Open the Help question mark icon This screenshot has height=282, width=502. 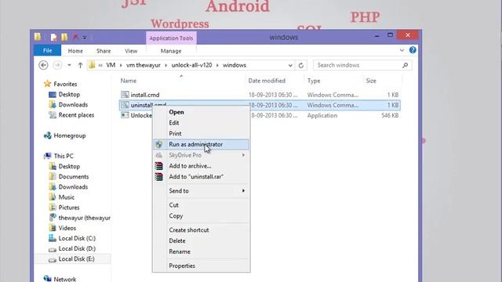[x=413, y=50]
